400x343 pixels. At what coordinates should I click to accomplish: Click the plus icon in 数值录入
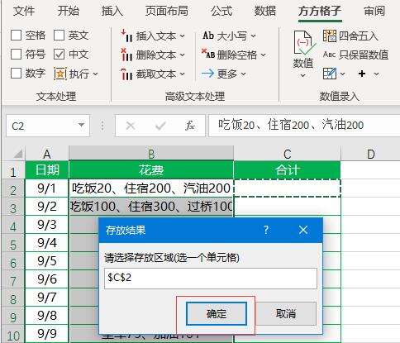point(362,74)
